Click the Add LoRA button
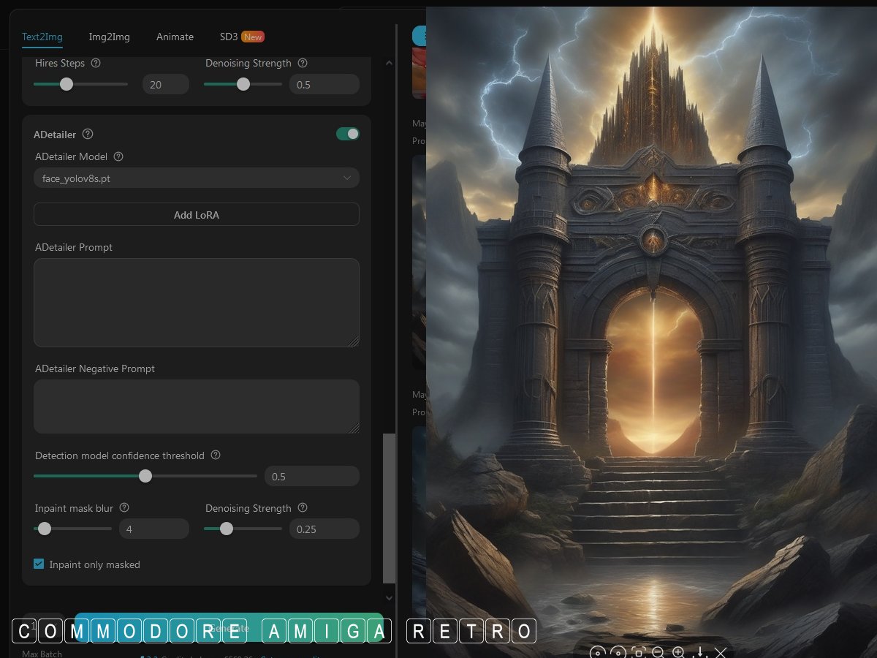This screenshot has width=877, height=658. pos(196,214)
